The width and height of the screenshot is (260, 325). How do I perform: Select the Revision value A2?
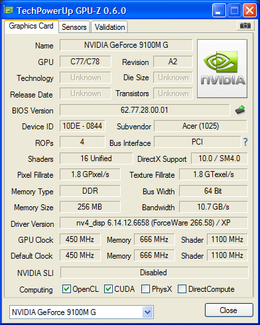[x=173, y=62]
